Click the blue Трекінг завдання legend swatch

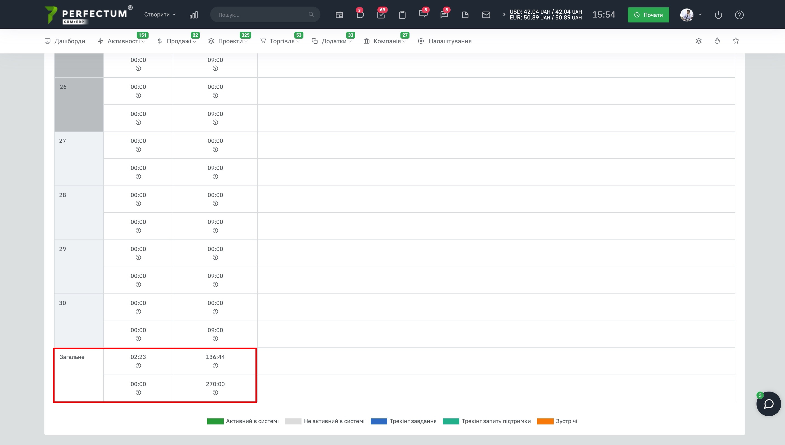[379, 421]
